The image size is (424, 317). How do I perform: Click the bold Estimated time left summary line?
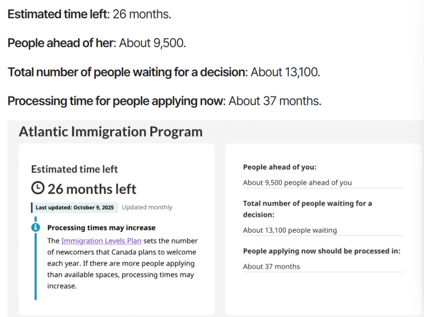90,15
